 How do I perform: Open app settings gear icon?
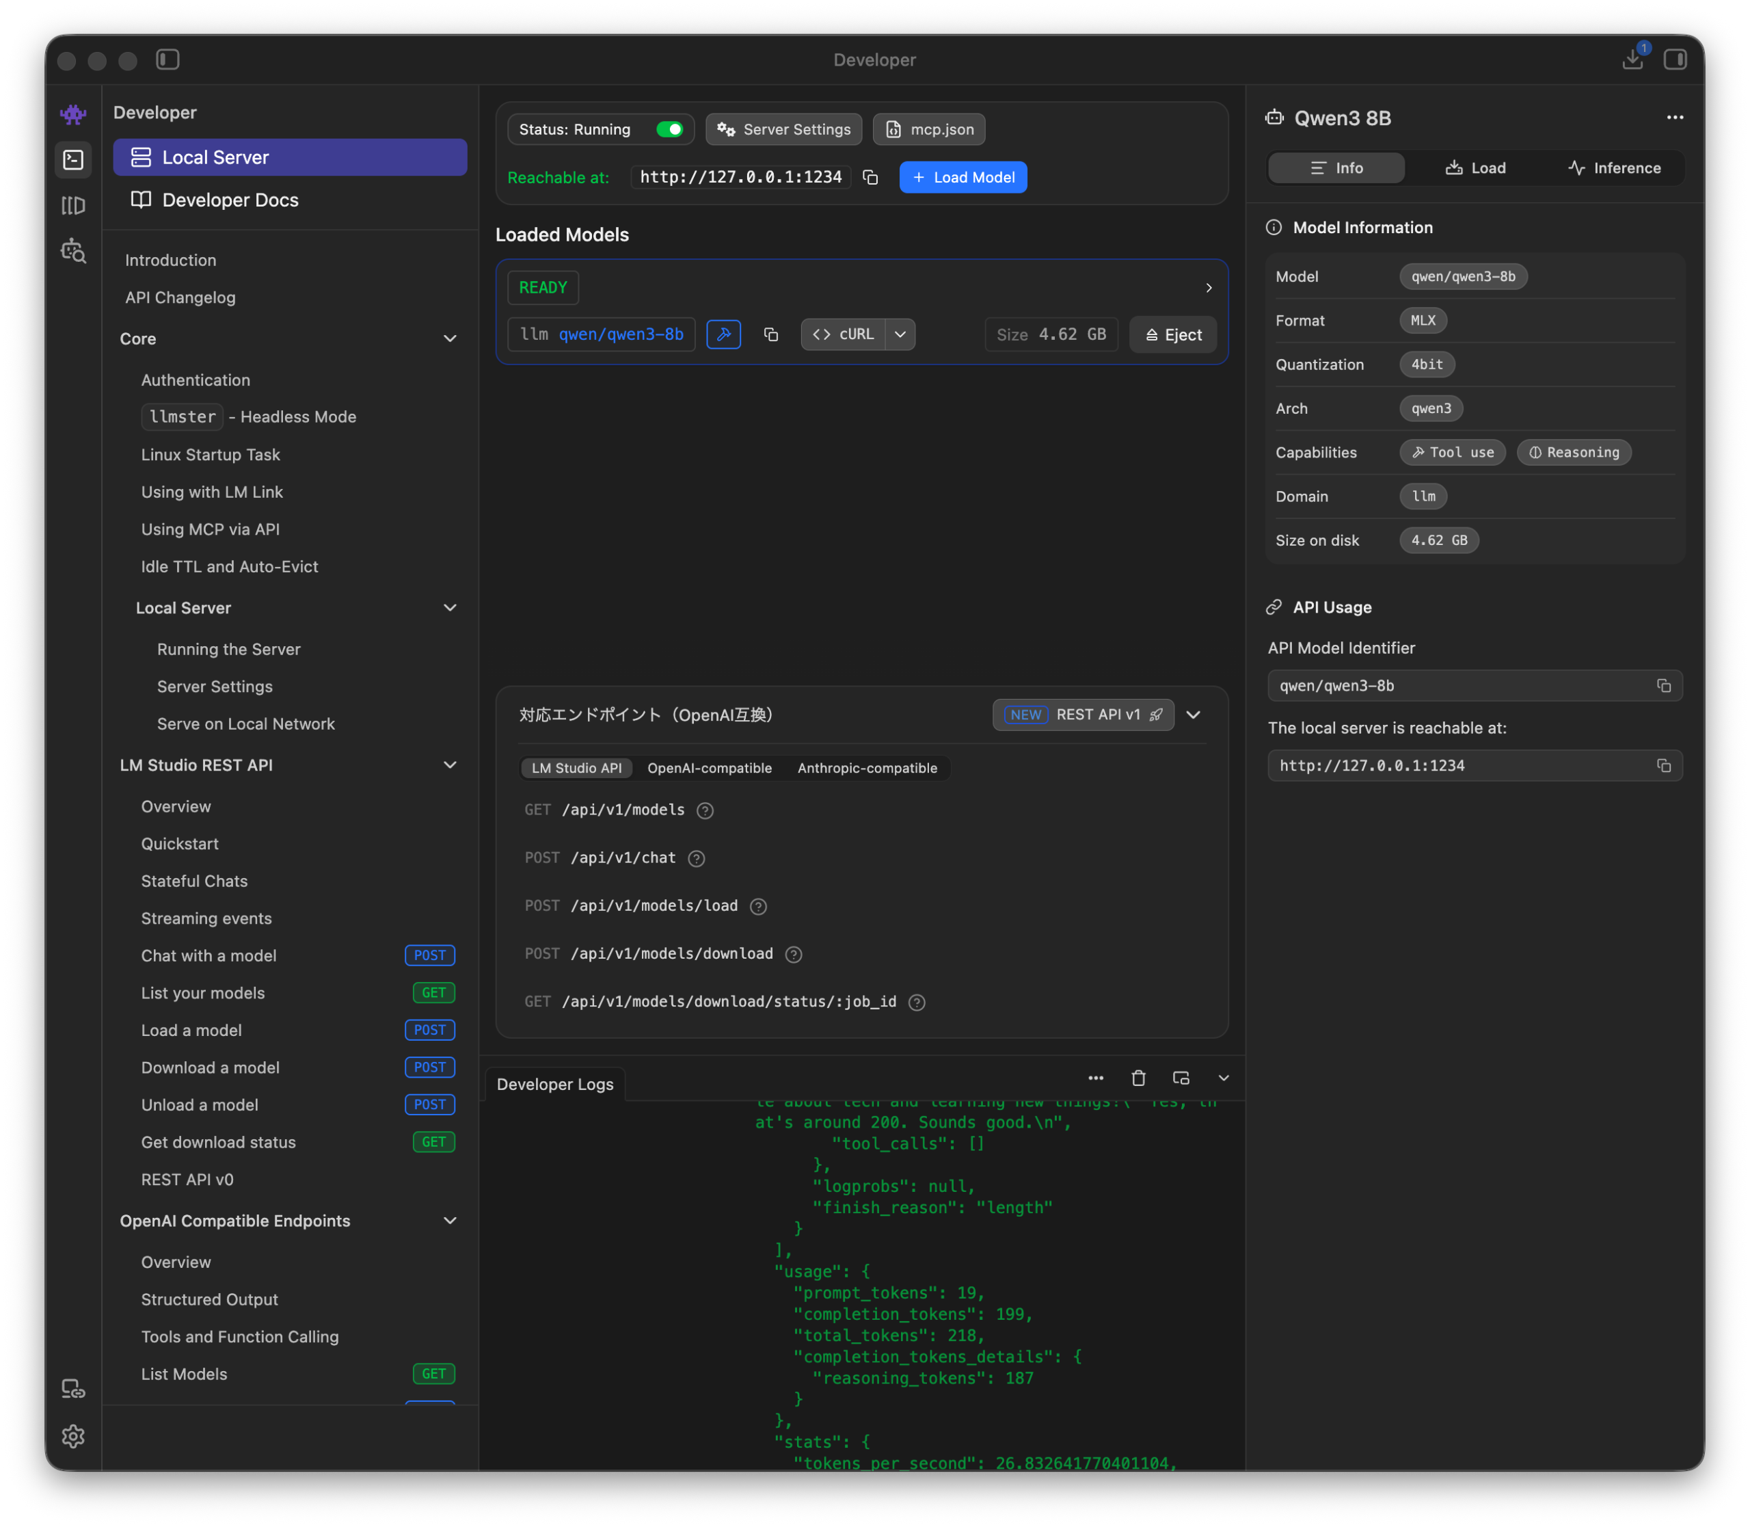(73, 1436)
